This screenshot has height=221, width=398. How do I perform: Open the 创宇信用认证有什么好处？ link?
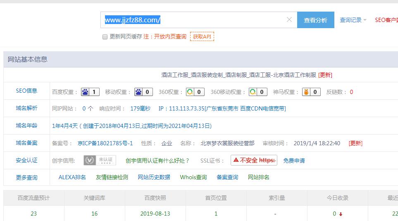coord(157,161)
